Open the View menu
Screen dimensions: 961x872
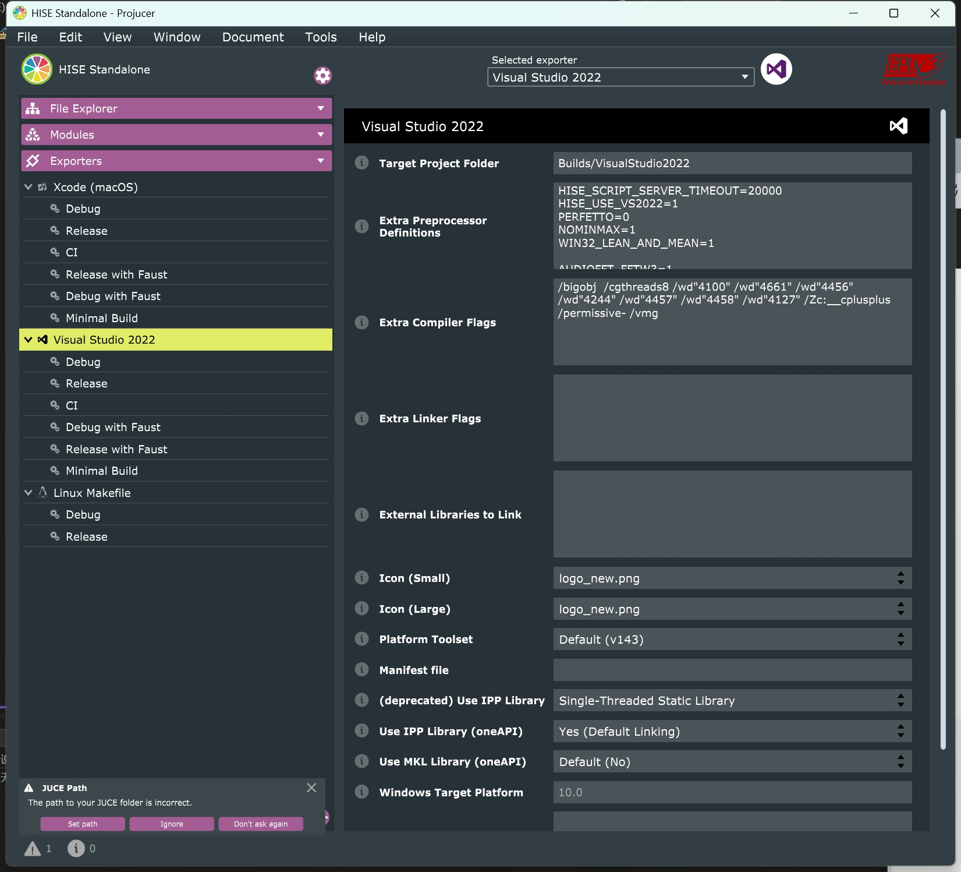(118, 37)
